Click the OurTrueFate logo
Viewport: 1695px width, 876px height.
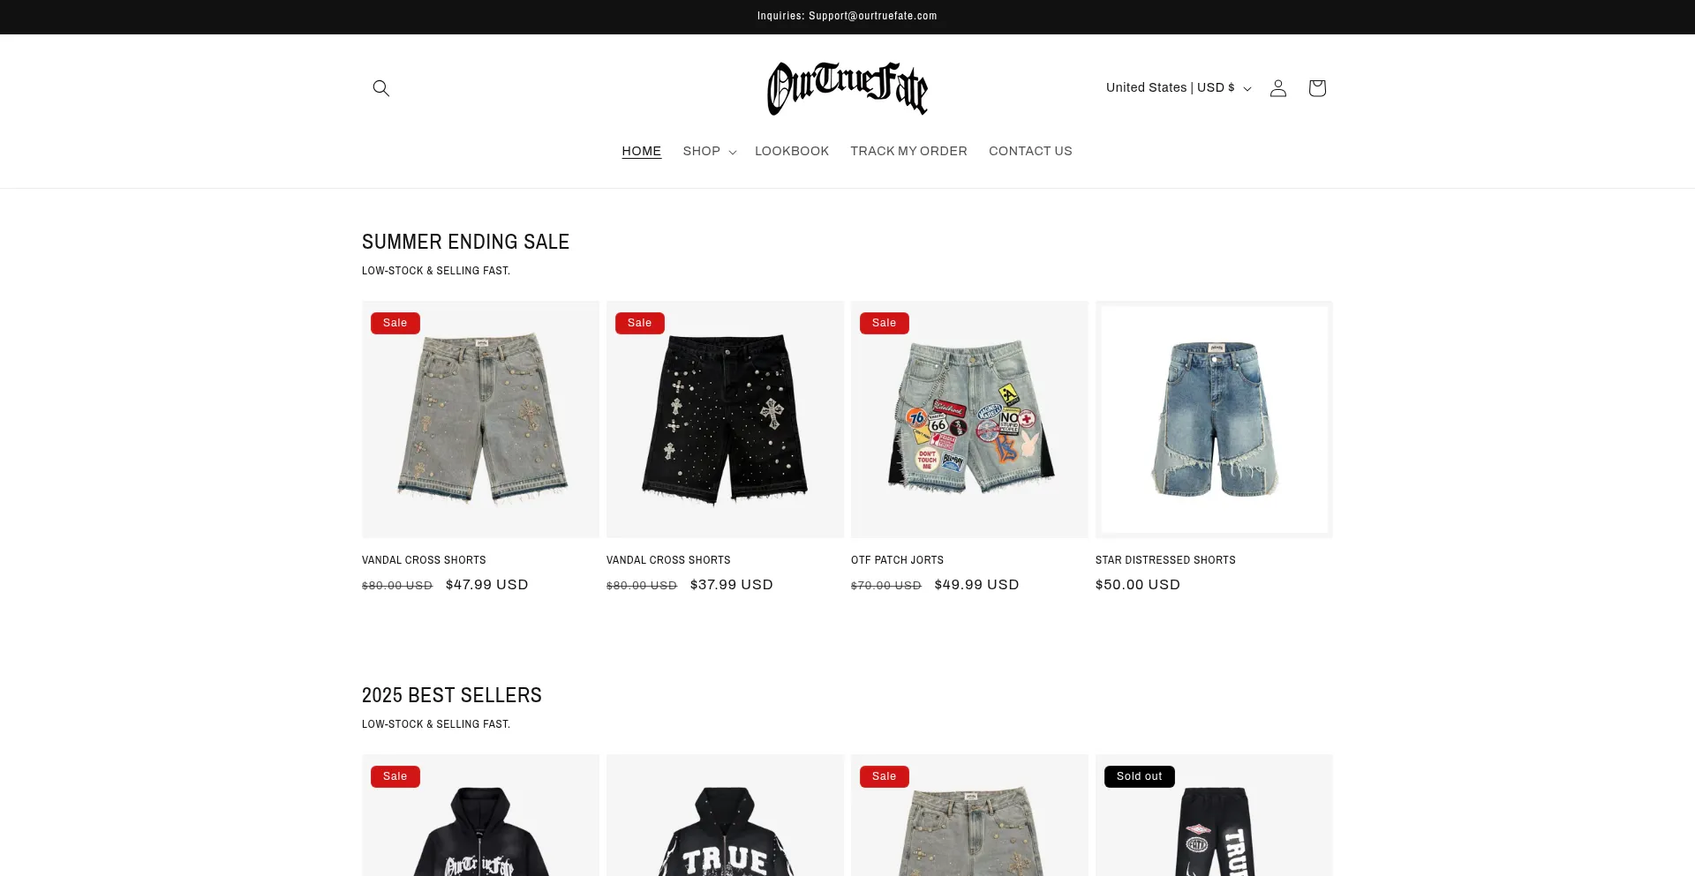click(847, 88)
